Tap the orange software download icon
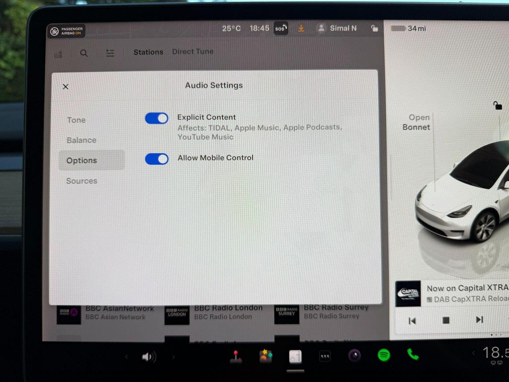This screenshot has width=509, height=382. point(301,29)
